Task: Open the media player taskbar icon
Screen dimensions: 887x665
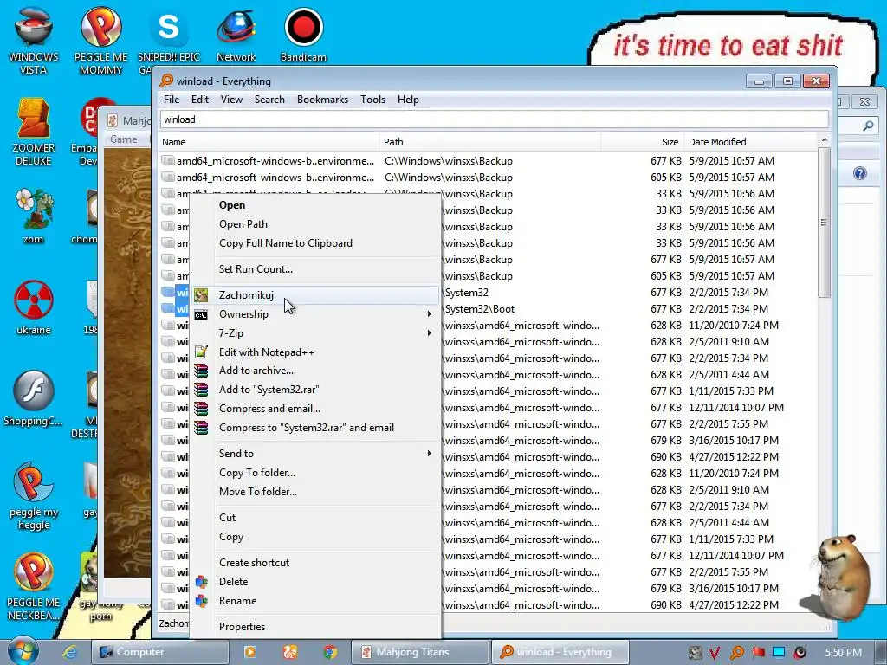Action: tap(250, 652)
